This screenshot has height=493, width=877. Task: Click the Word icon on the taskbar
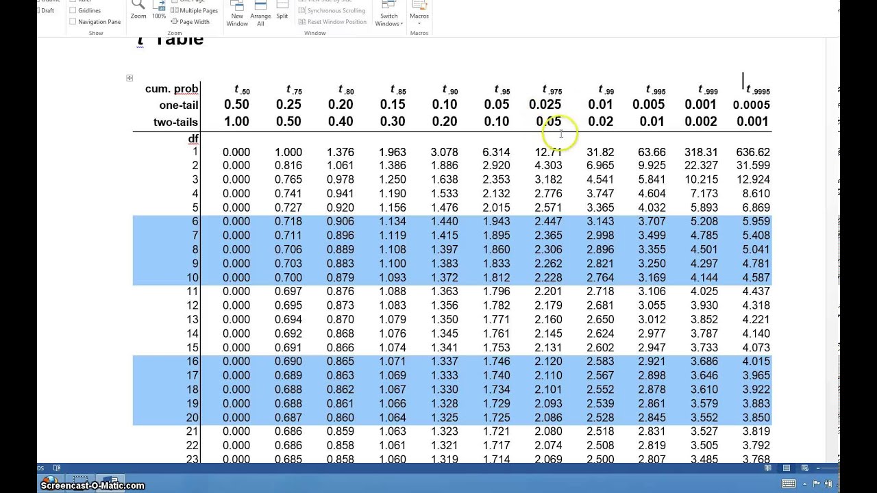(110, 482)
